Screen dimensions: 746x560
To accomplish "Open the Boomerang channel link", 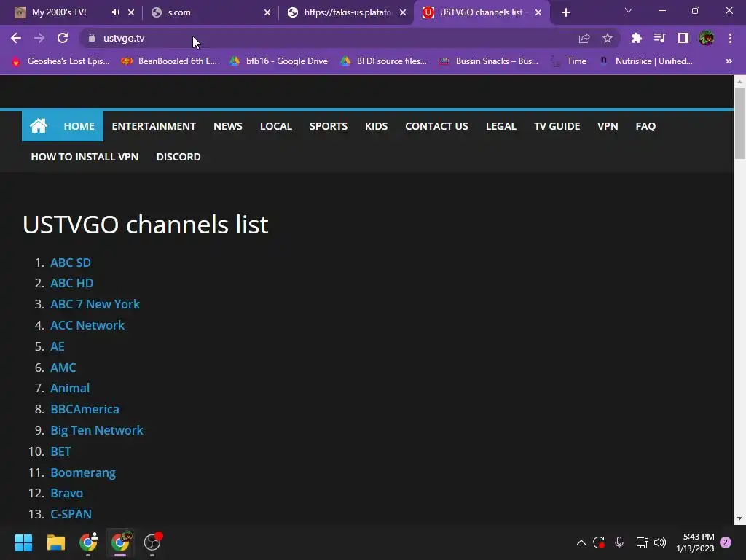I will 83,472.
